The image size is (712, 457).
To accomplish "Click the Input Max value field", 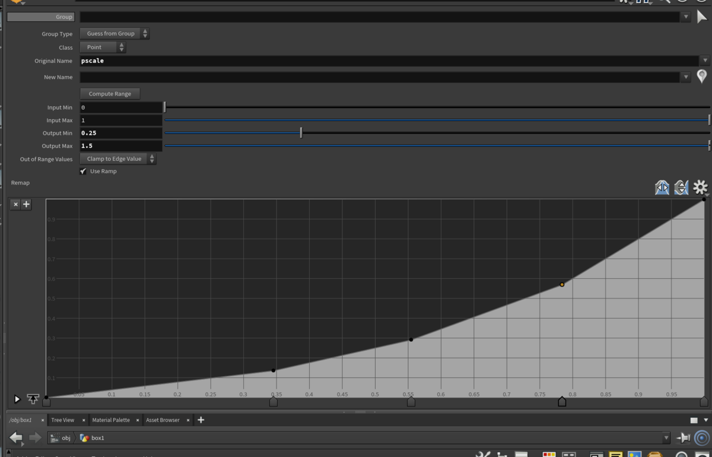I will [x=121, y=120].
